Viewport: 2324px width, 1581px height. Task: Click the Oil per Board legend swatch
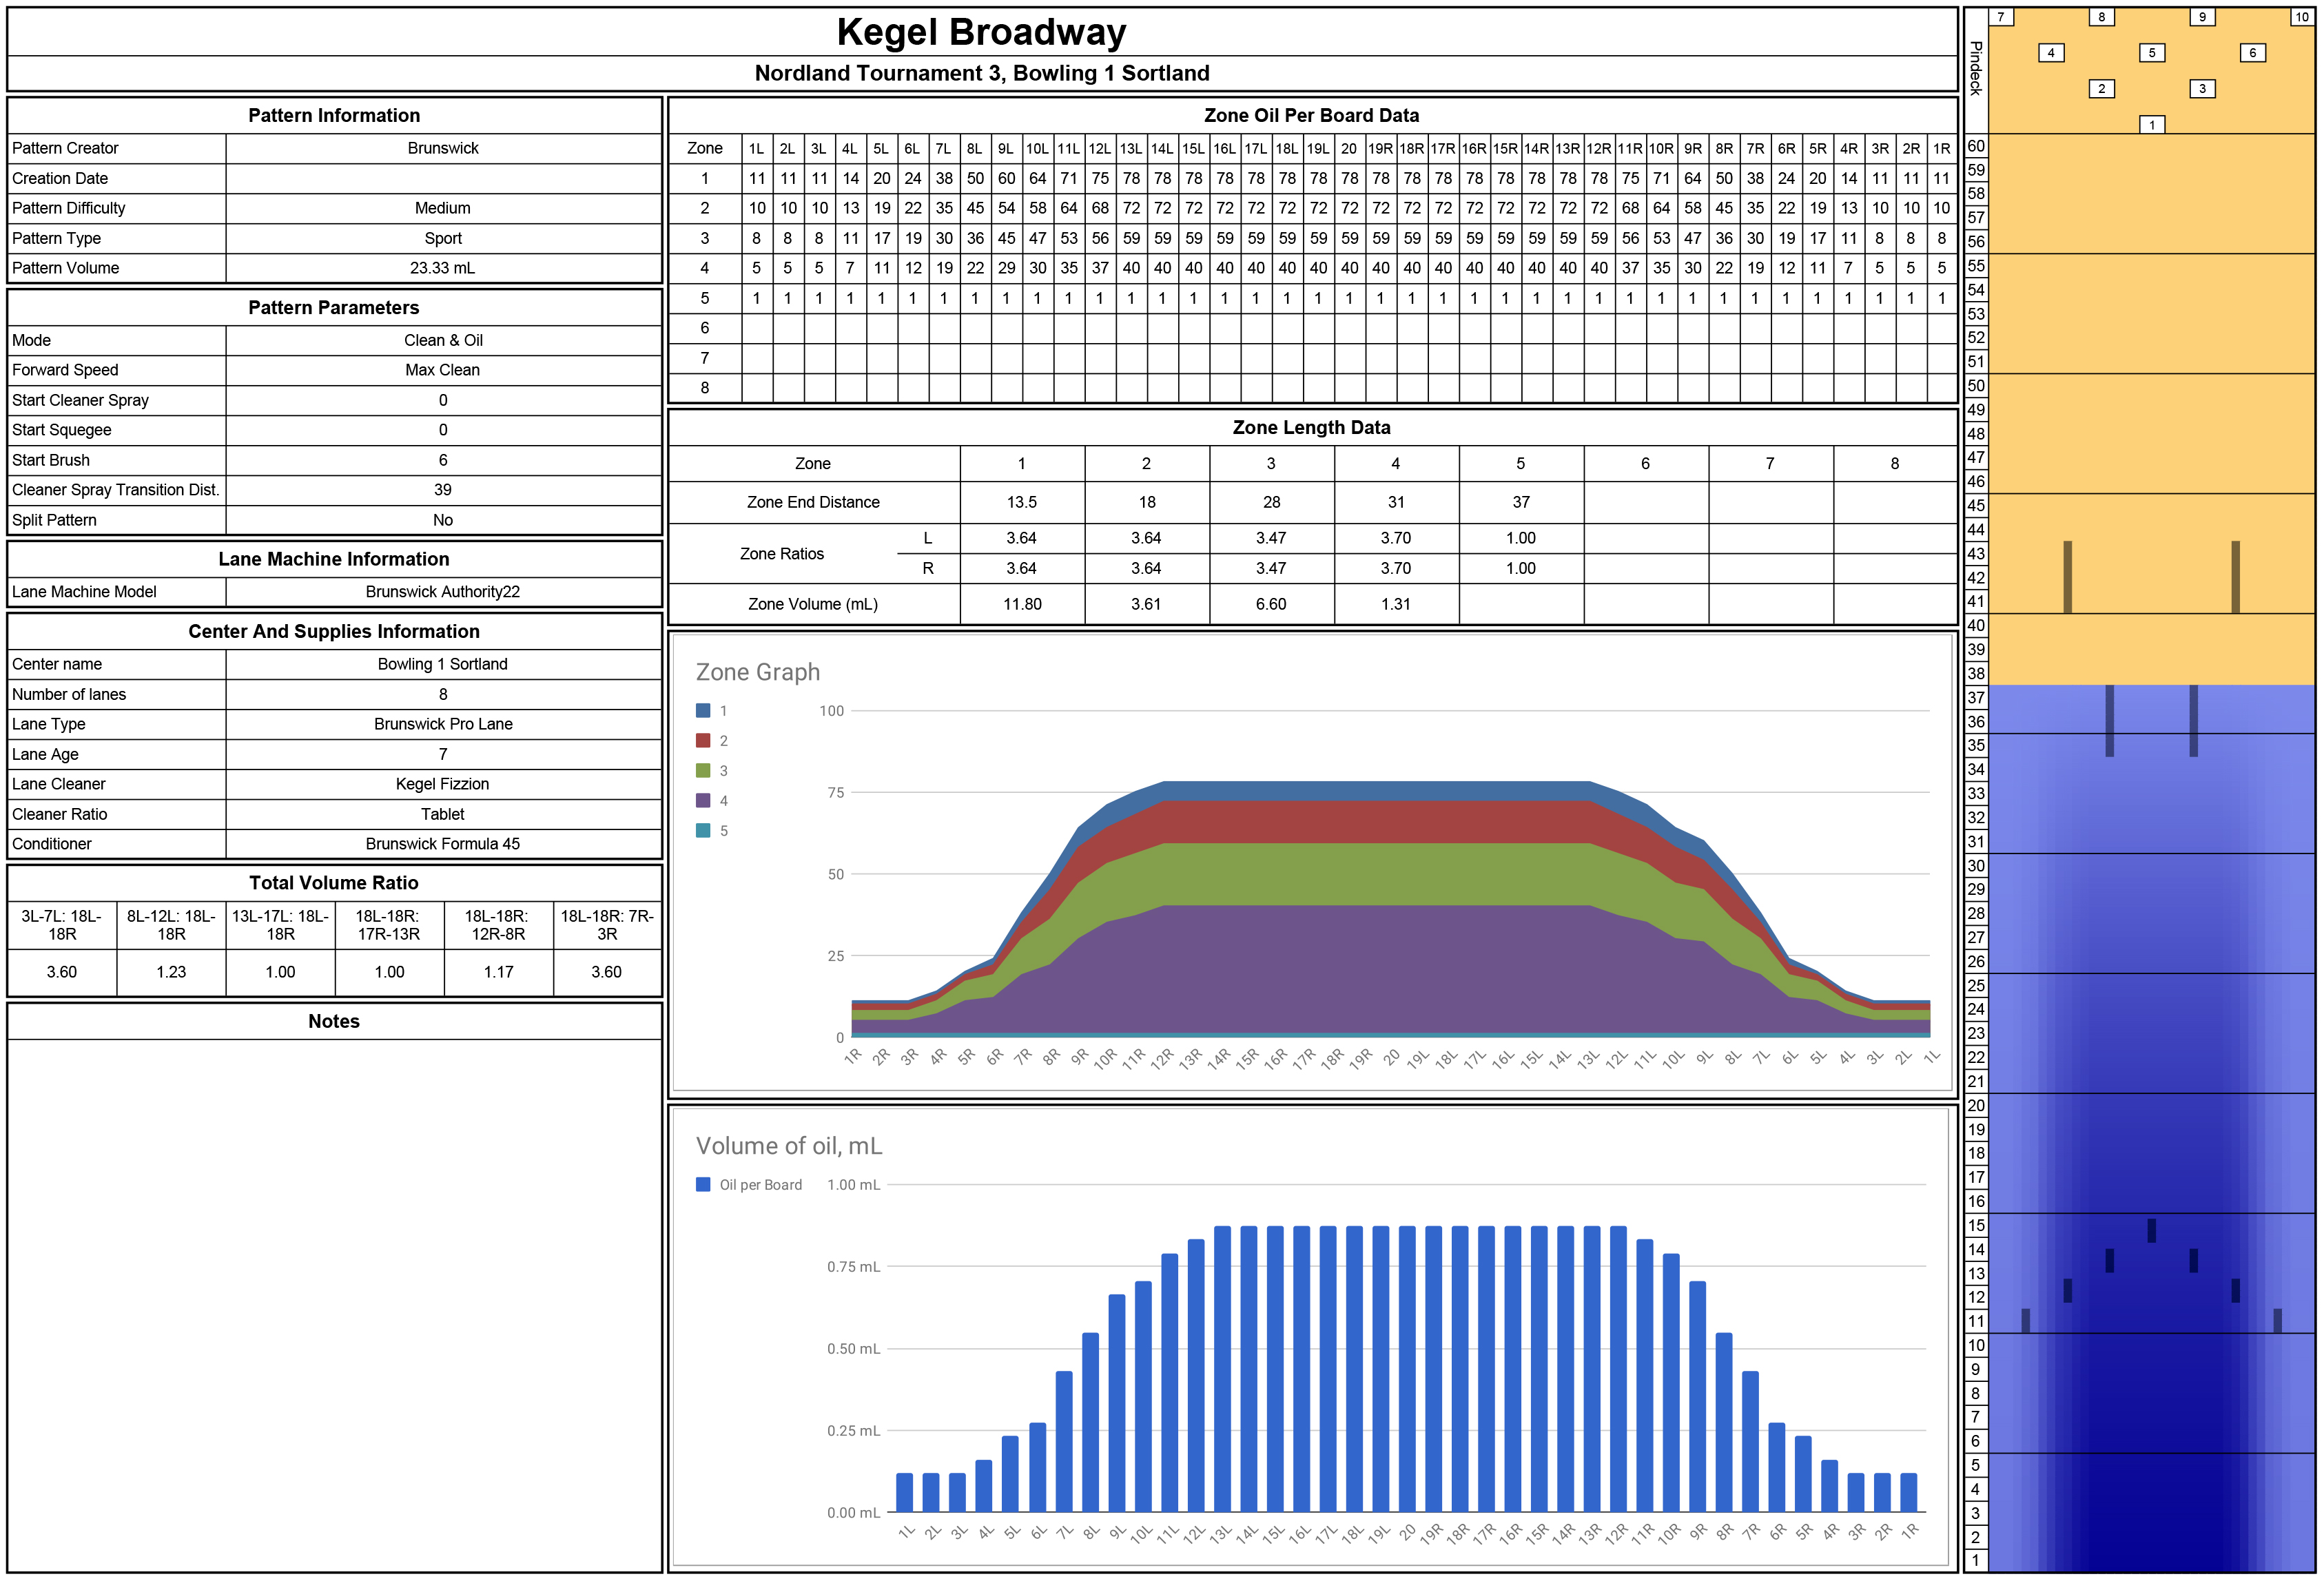(x=703, y=1185)
